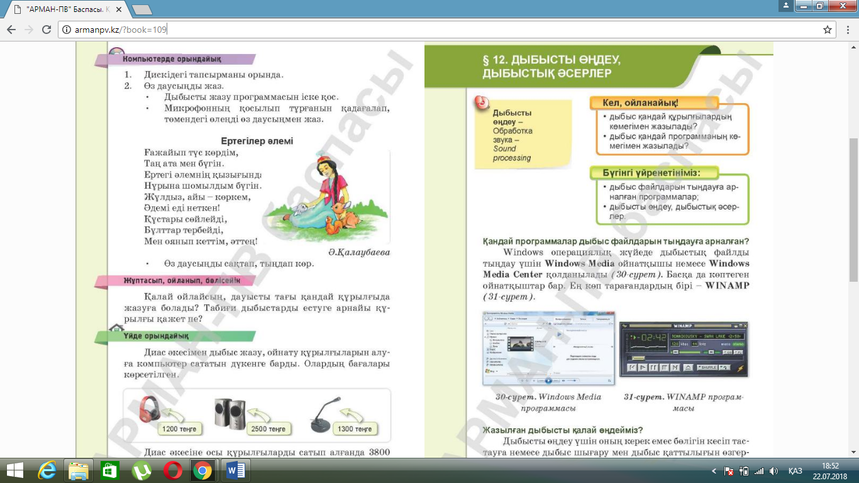Click the "Кел, ойланайық!" box heading

click(640, 103)
